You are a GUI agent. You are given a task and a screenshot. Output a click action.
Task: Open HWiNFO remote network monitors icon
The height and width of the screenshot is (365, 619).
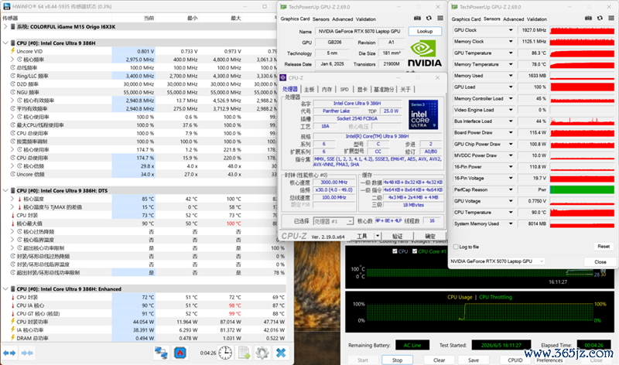click(161, 353)
